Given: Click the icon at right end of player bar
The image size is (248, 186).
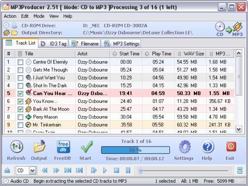Looking at the screenshot, I should (240, 170).
